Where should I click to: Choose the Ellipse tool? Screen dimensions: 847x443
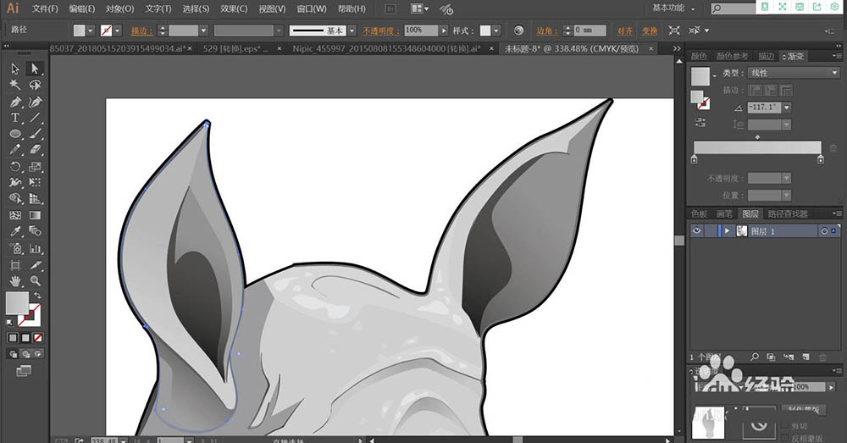click(15, 134)
